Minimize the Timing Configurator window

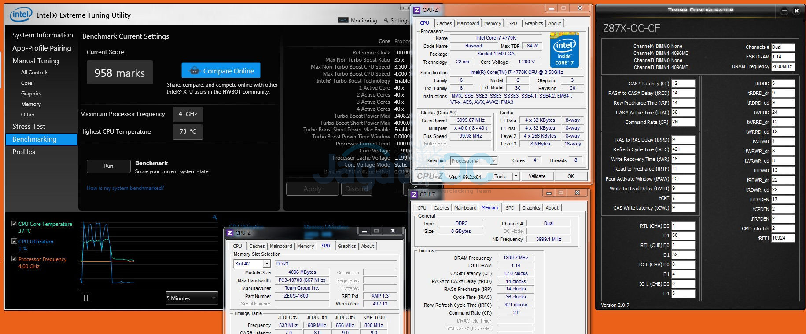[784, 11]
